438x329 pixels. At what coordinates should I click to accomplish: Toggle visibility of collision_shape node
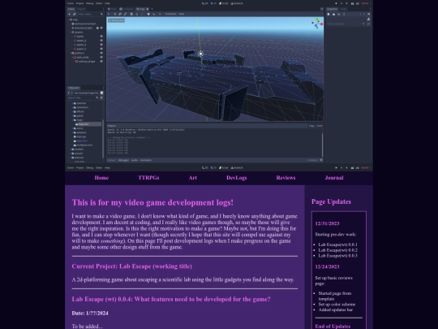(x=101, y=61)
